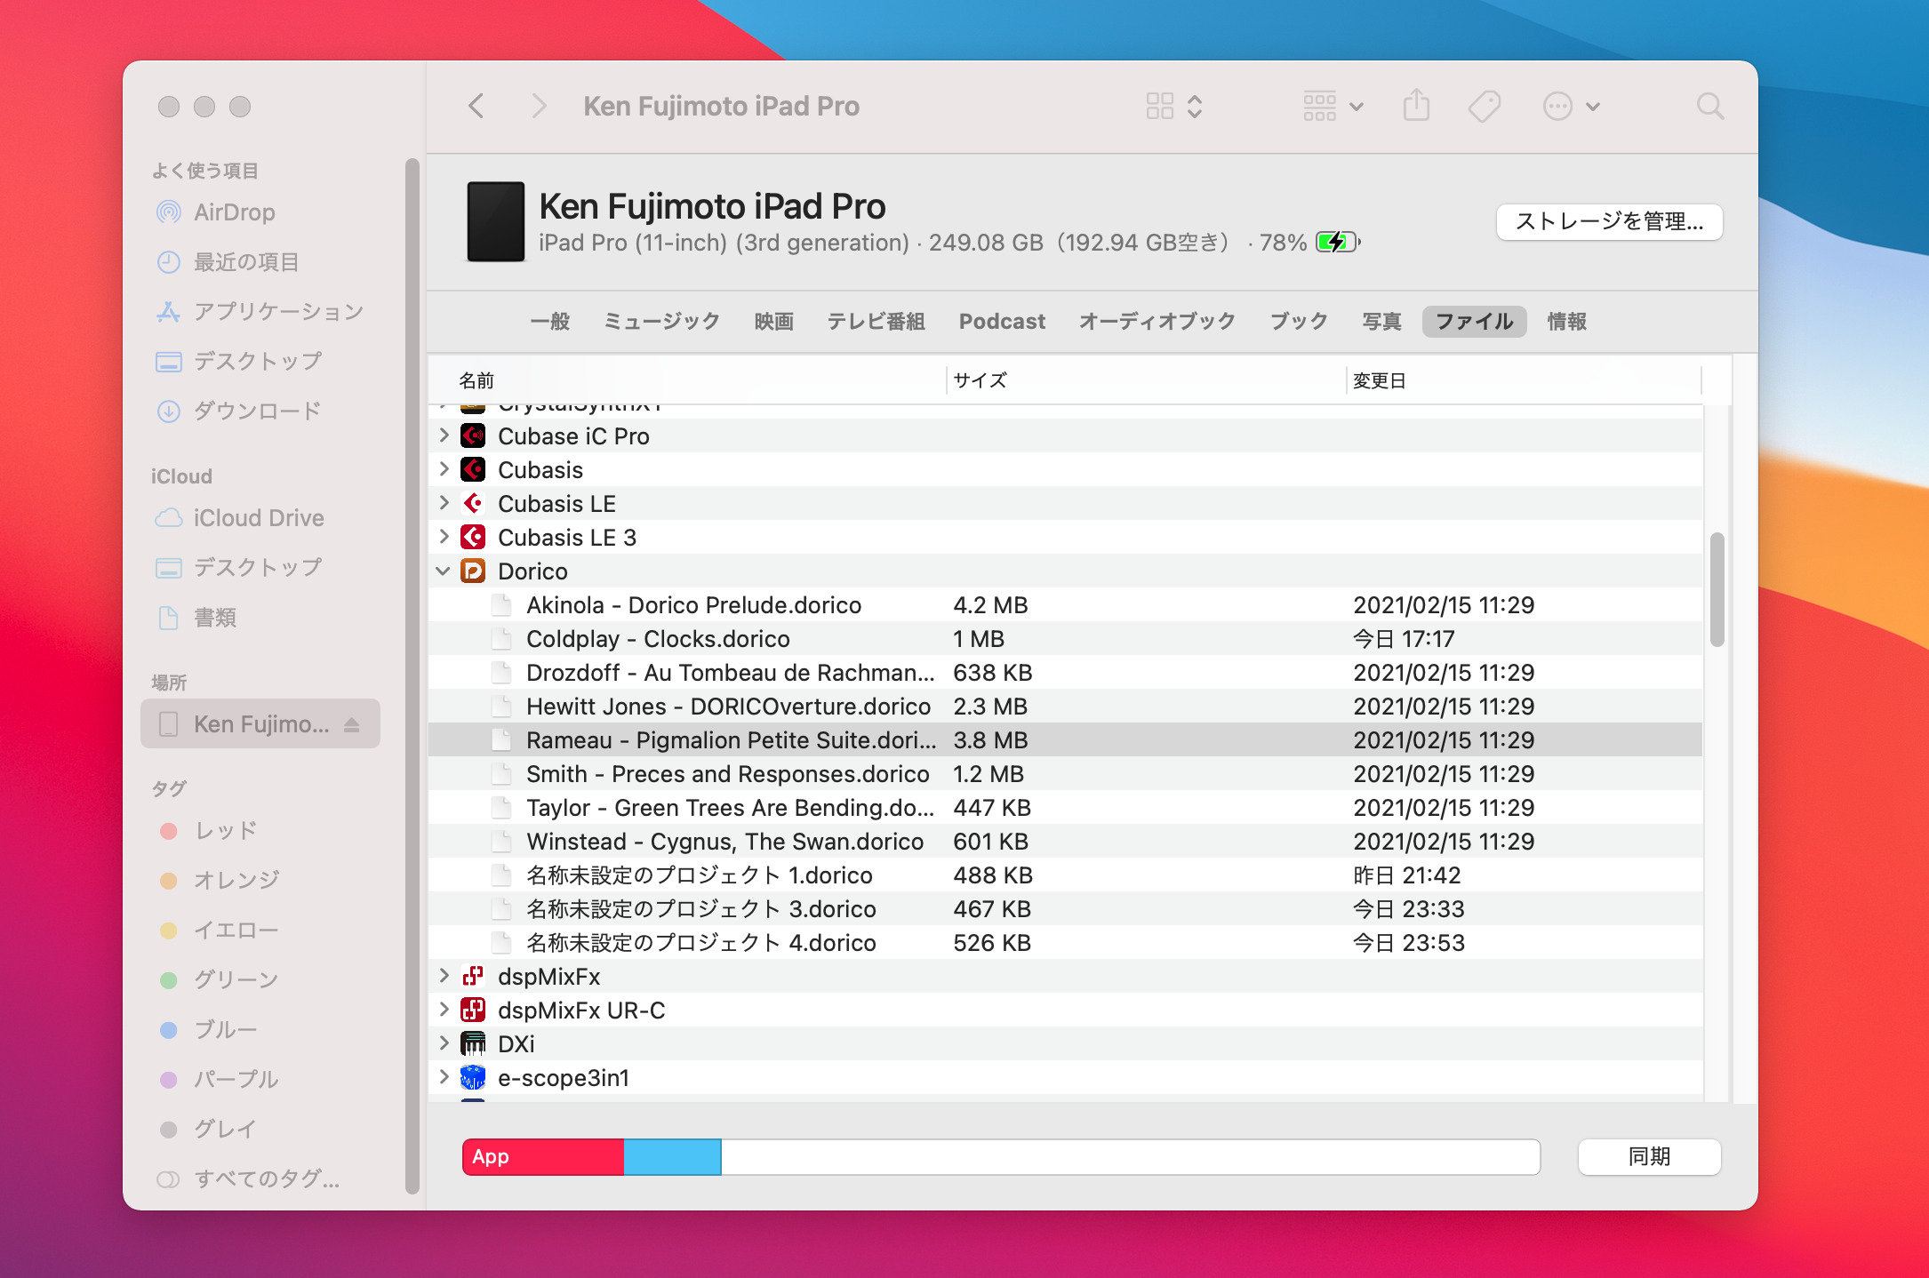Open Manage Storage button
This screenshot has height=1278, width=1929.
pyautogui.click(x=1609, y=221)
